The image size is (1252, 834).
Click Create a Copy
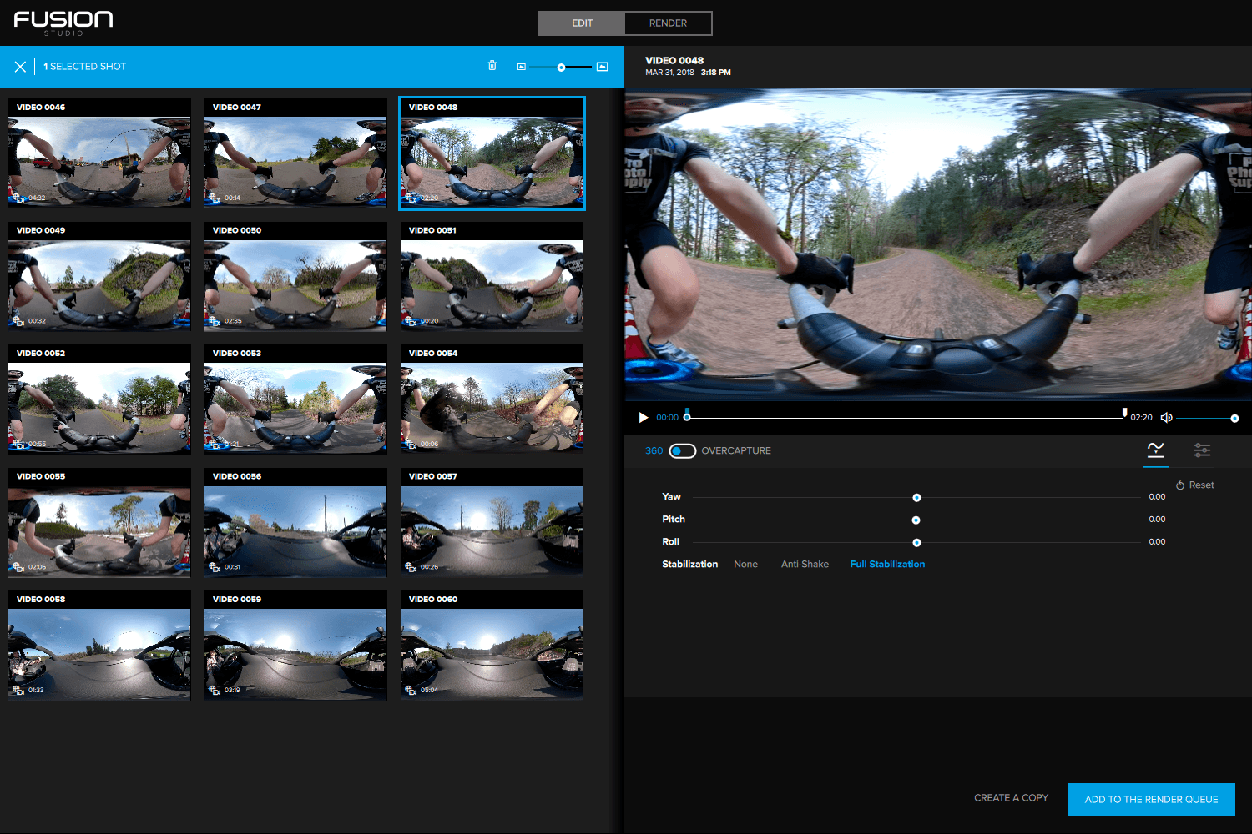click(x=1011, y=798)
